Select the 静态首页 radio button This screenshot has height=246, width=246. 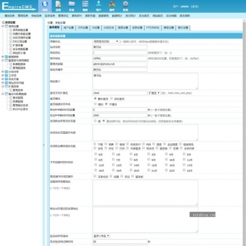[x=95, y=99]
